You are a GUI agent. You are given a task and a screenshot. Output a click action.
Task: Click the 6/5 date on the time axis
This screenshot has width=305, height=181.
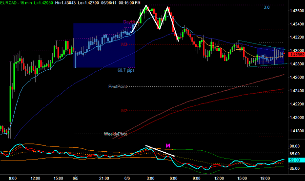click(76, 178)
